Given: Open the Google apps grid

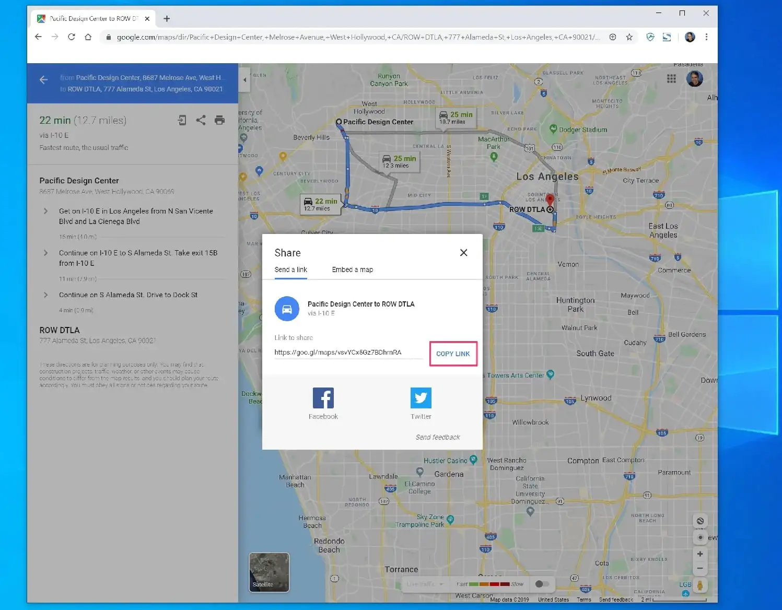Looking at the screenshot, I should pyautogui.click(x=671, y=78).
